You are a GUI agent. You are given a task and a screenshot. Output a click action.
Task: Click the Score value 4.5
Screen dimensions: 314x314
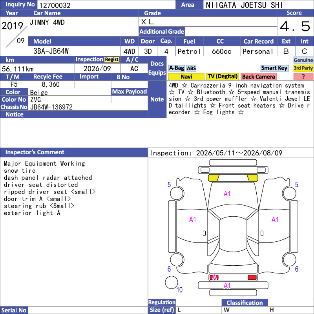(x=295, y=26)
